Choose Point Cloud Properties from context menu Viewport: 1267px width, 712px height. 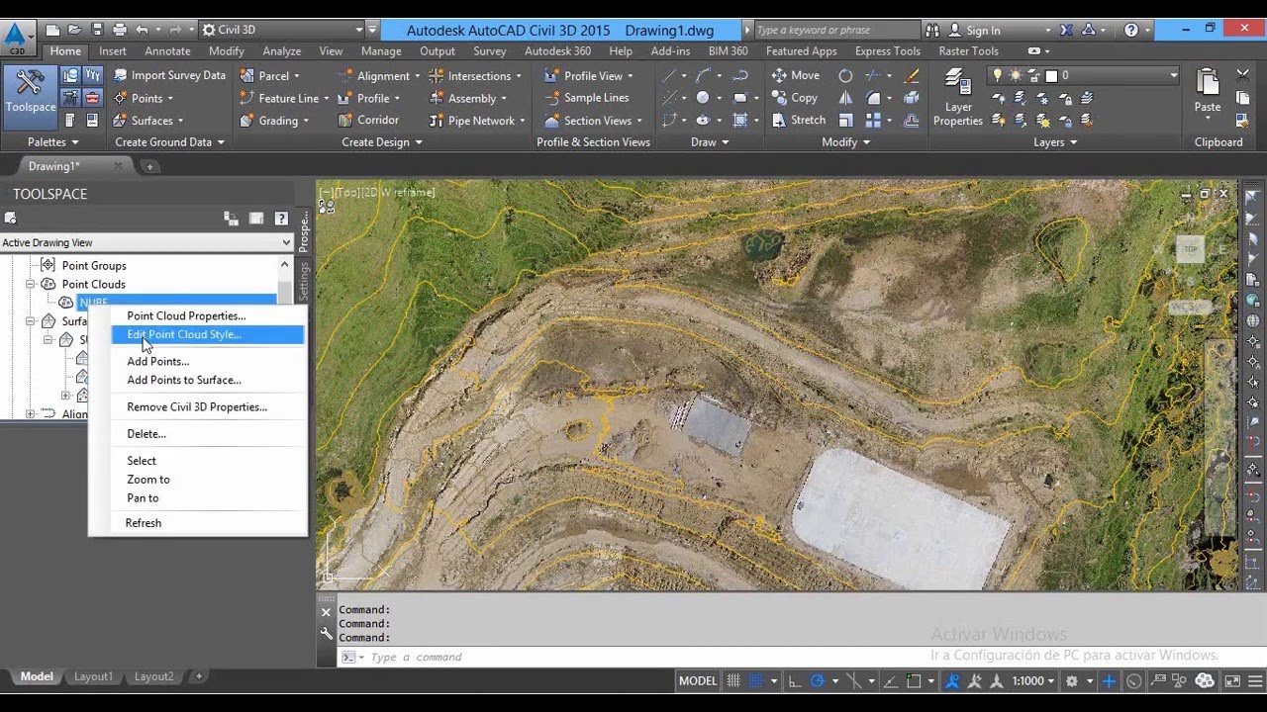(186, 315)
